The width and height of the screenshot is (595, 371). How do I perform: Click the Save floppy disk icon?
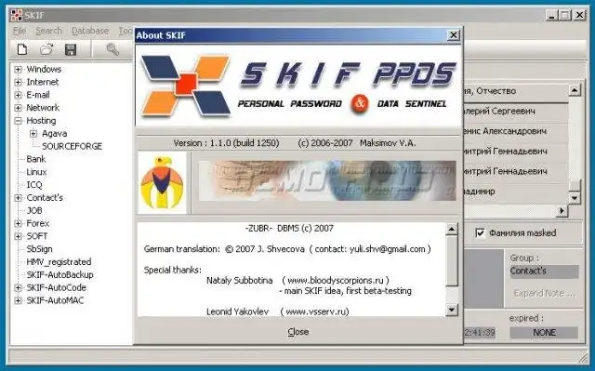pyautogui.click(x=71, y=49)
